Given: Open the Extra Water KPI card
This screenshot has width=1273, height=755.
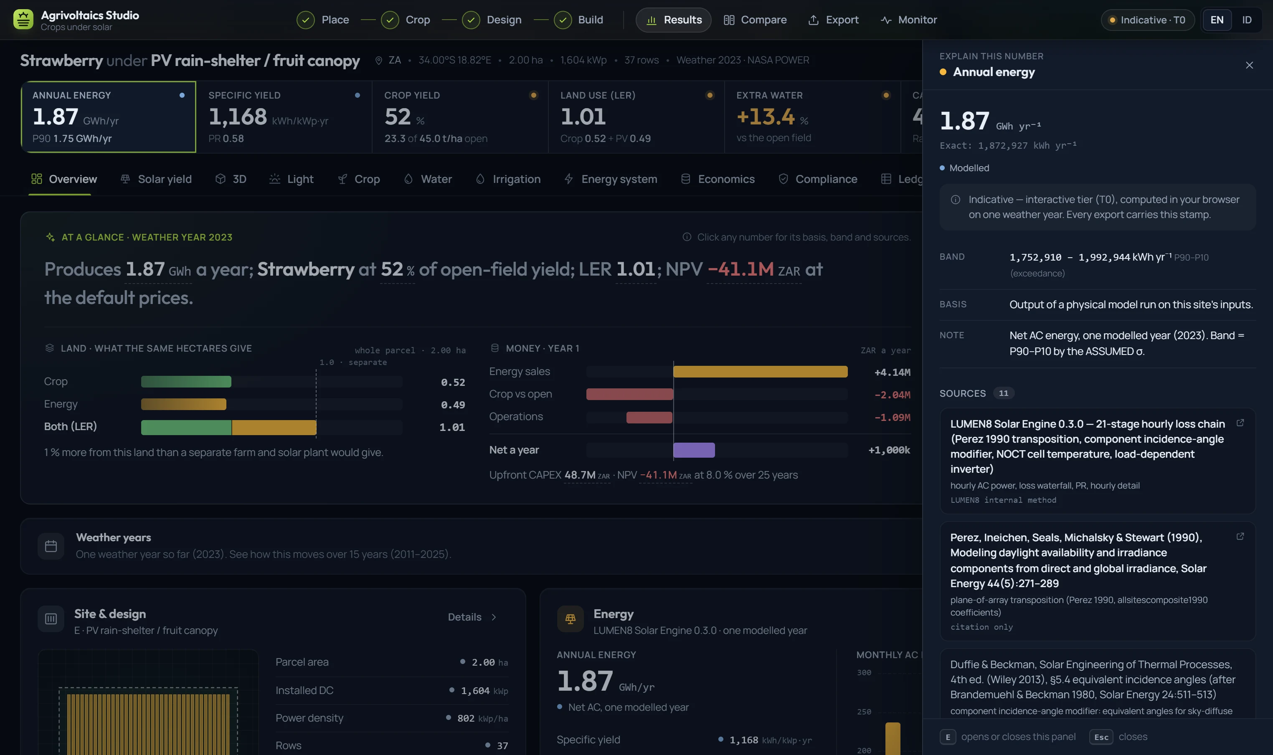Looking at the screenshot, I should point(812,117).
